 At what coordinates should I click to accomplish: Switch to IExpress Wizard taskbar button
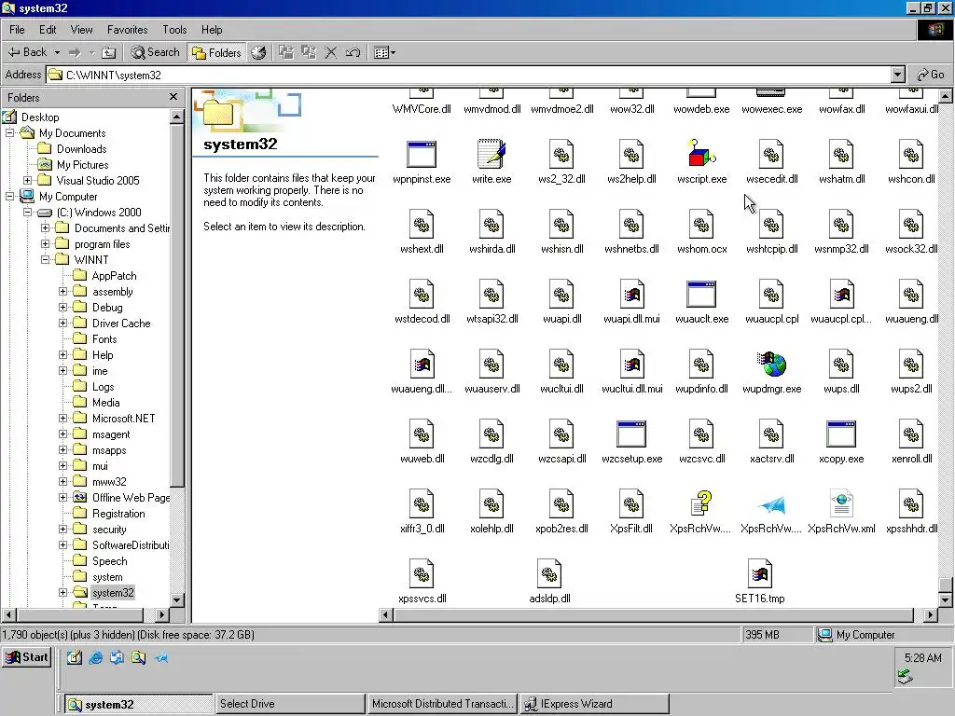tap(595, 704)
